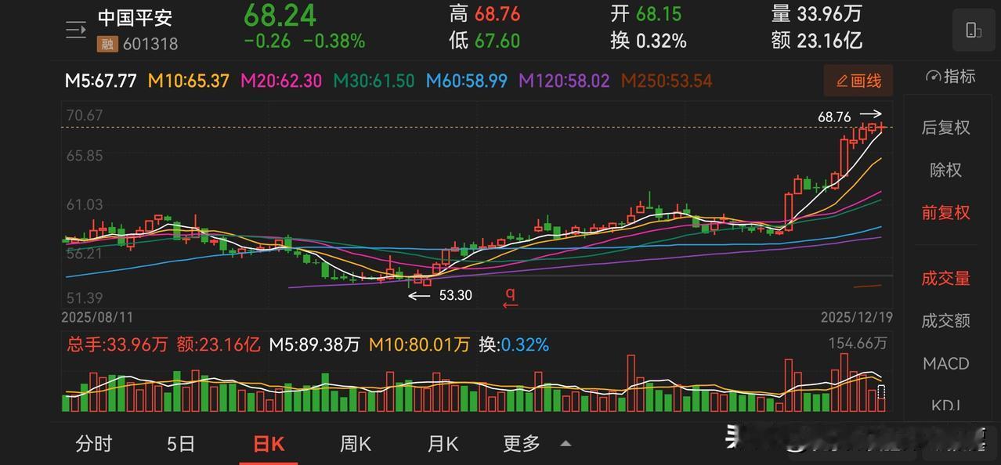The height and width of the screenshot is (465, 1001).
Task: Click the 画线 draw line button
Action: (x=859, y=81)
